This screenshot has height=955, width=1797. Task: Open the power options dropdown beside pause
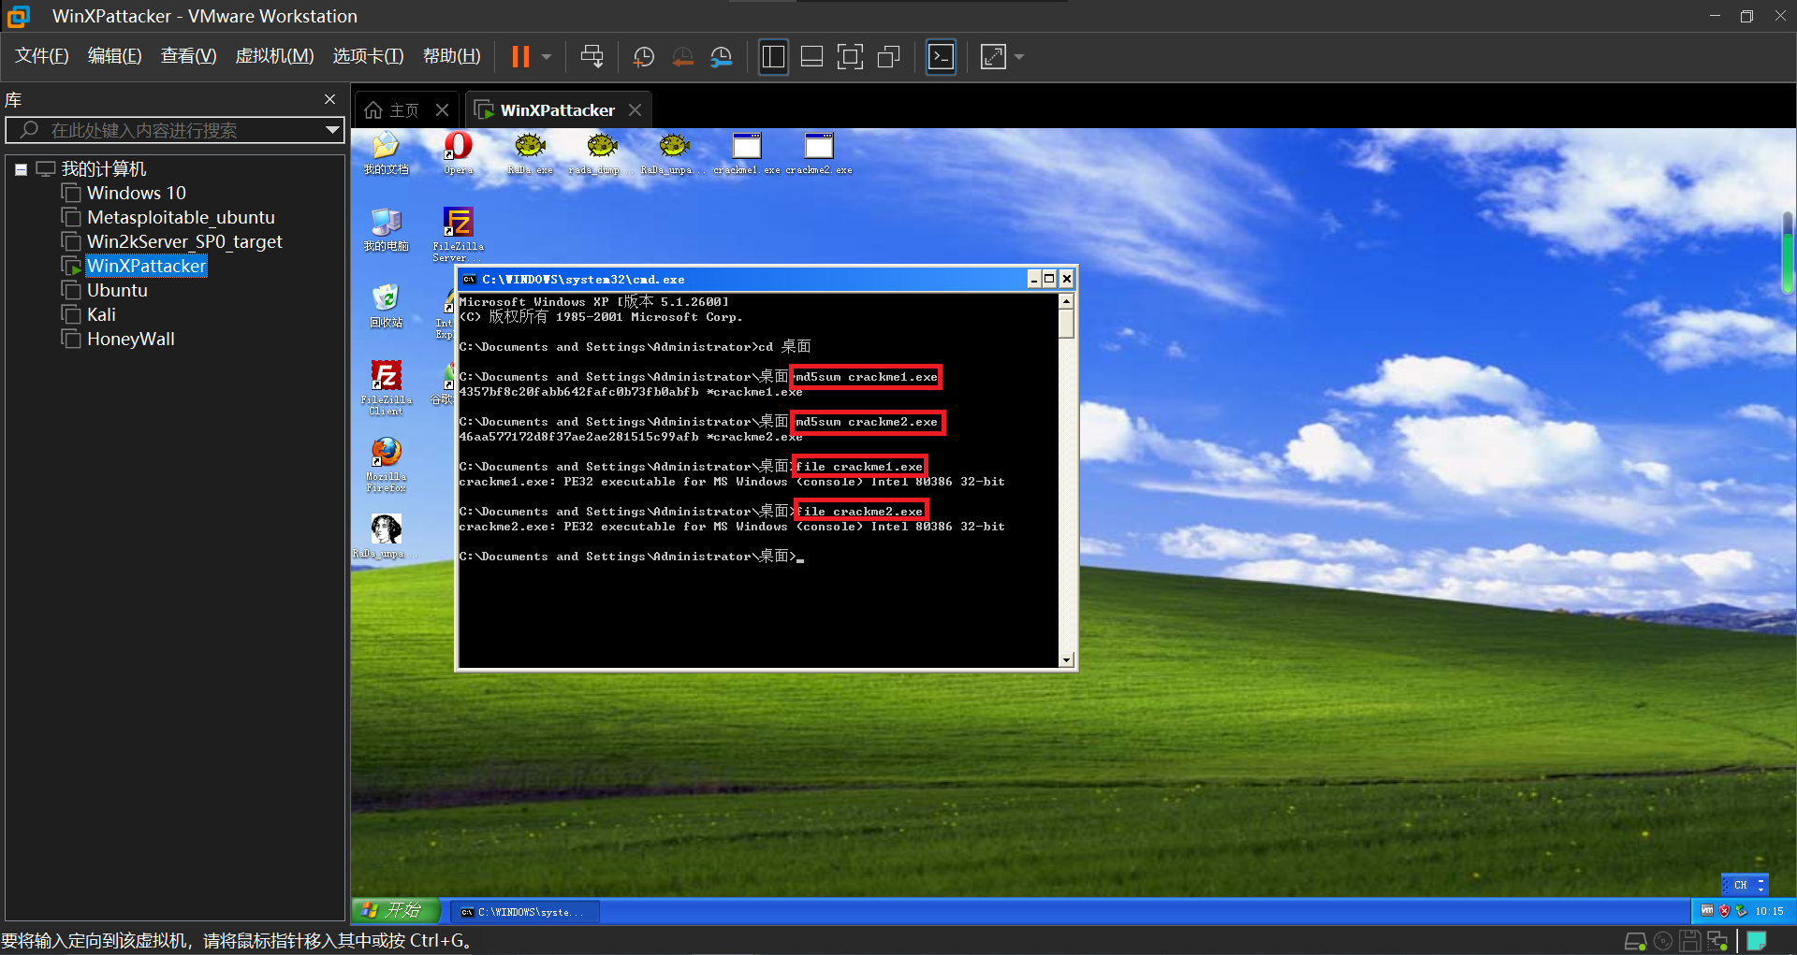point(547,57)
